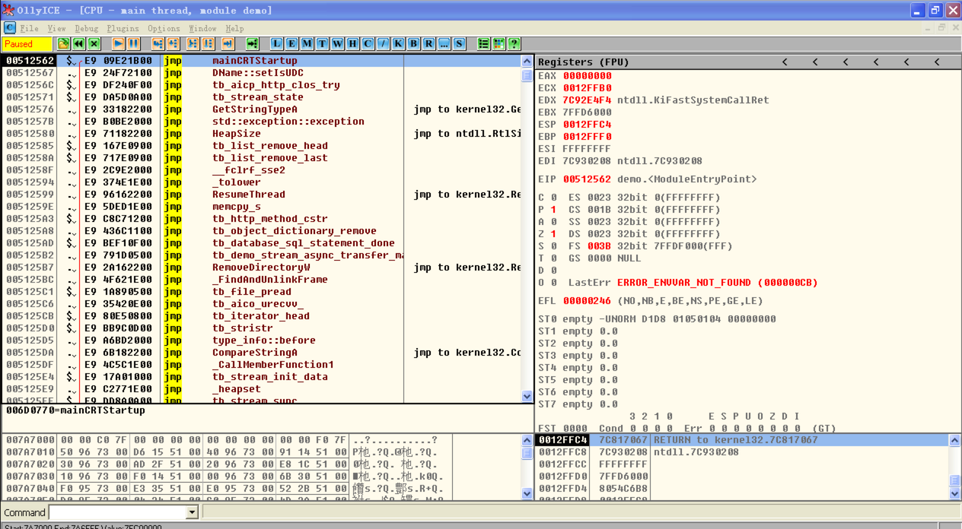This screenshot has width=962, height=529.
Task: Click the yellow Paused status indicator
Action: coord(27,44)
